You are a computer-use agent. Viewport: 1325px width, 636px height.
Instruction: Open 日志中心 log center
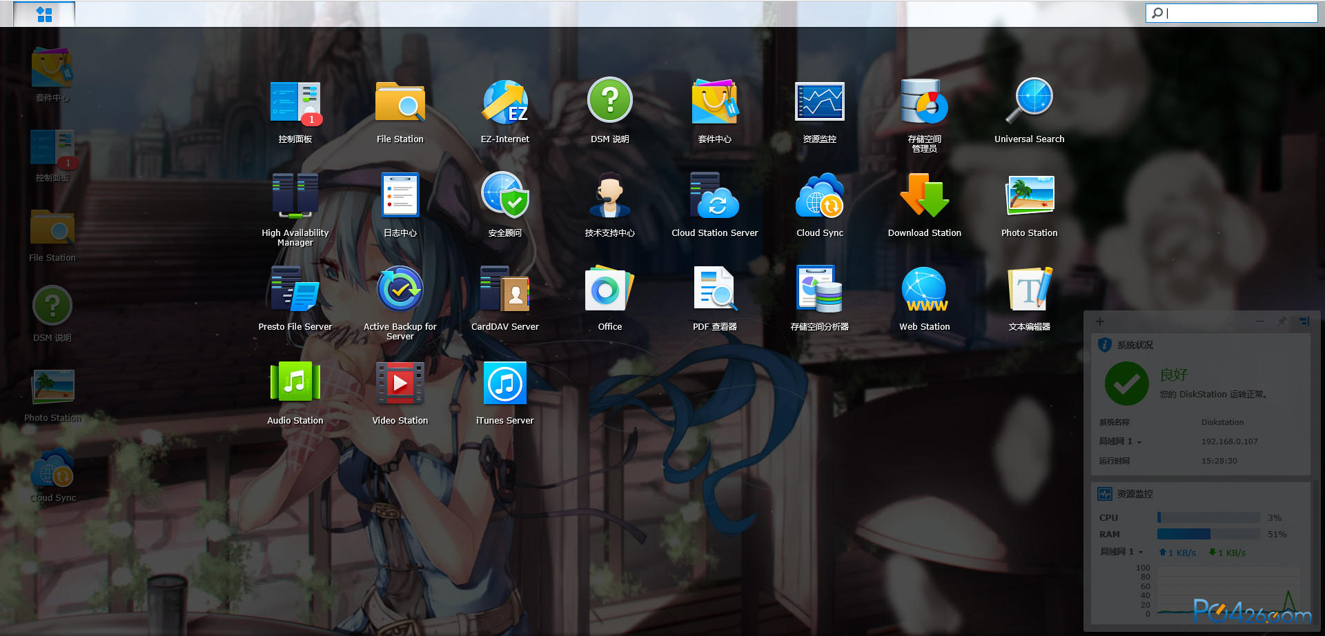click(x=400, y=196)
